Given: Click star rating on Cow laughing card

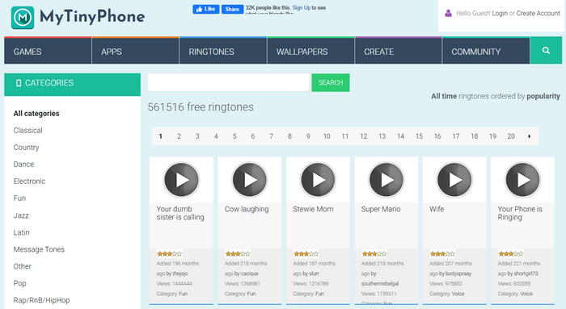Looking at the screenshot, I should [x=238, y=254].
